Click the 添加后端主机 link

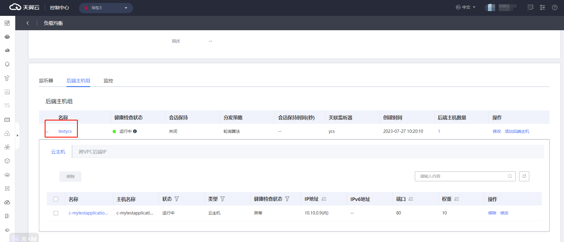[x=517, y=131]
